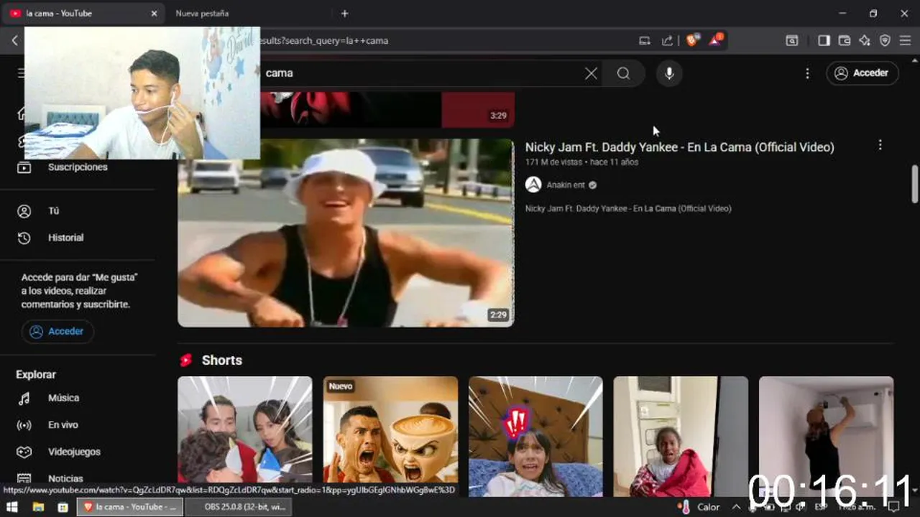Click 'Nicky Jam Ft. Daddy Yankee - En La Cama' title
The height and width of the screenshot is (517, 920).
tap(679, 147)
